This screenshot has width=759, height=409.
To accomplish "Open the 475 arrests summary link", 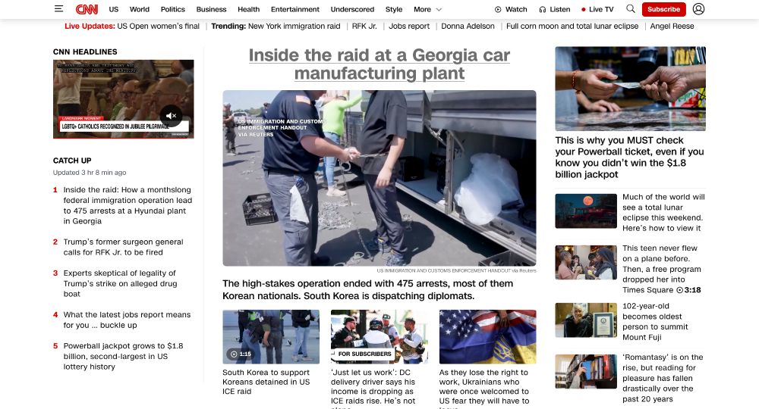I will click(x=368, y=290).
